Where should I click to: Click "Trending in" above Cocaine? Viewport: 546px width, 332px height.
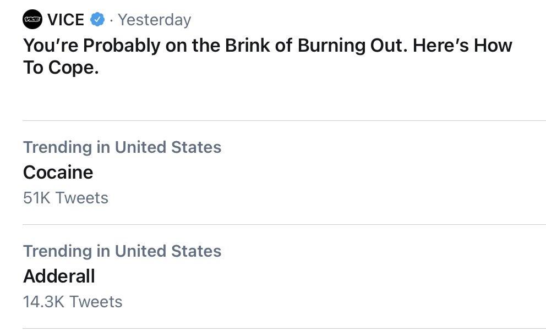[67, 147]
